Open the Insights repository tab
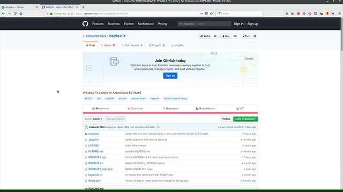Viewport: 343px width, 192px height. point(177,45)
